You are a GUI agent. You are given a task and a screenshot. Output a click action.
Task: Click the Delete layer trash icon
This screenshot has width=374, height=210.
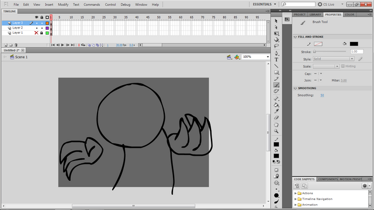pos(16,45)
